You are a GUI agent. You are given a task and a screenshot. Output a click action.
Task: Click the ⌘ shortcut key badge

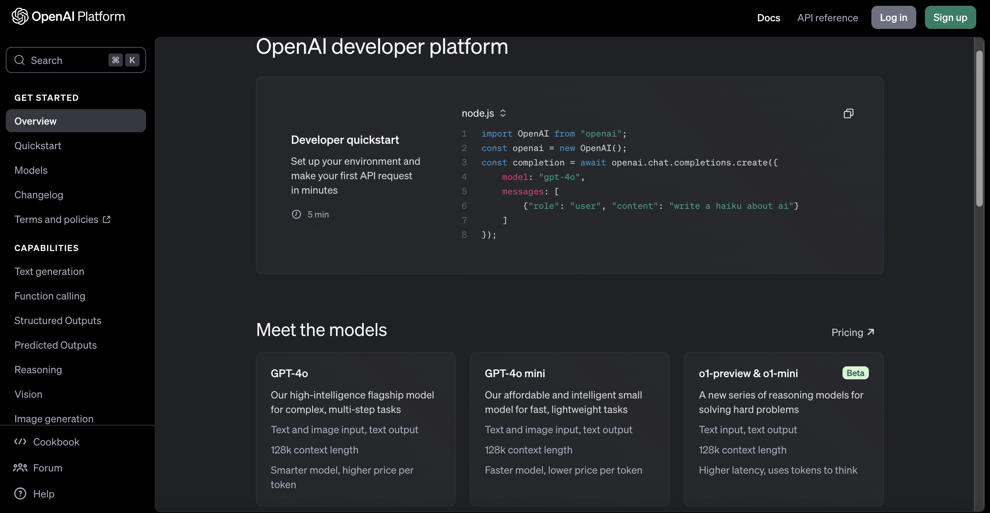(x=115, y=60)
